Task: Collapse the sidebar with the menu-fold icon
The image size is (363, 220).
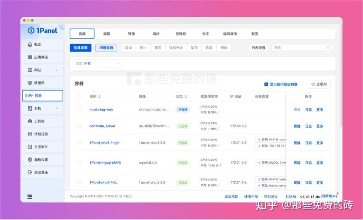Action: 30,197
